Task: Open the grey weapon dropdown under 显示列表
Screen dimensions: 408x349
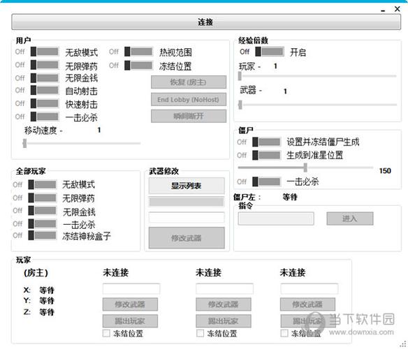Action: click(187, 202)
